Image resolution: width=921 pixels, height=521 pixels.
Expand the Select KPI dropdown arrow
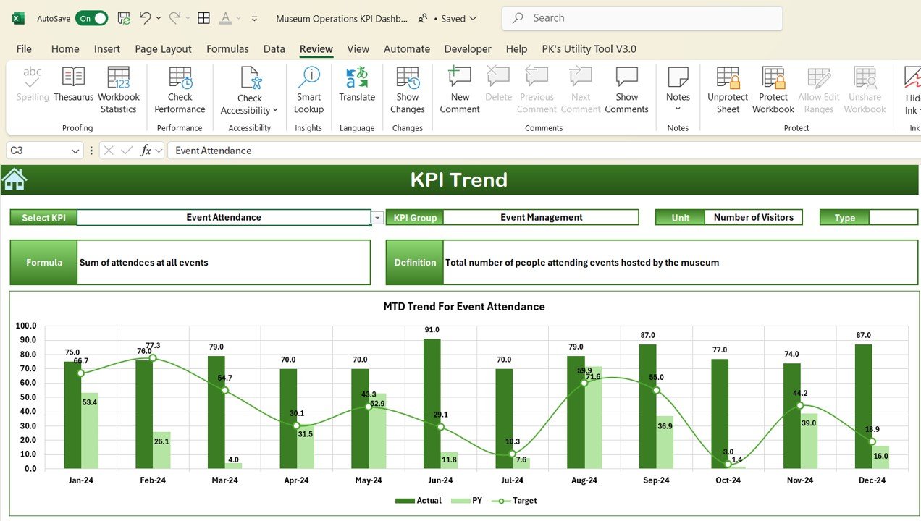click(x=377, y=217)
